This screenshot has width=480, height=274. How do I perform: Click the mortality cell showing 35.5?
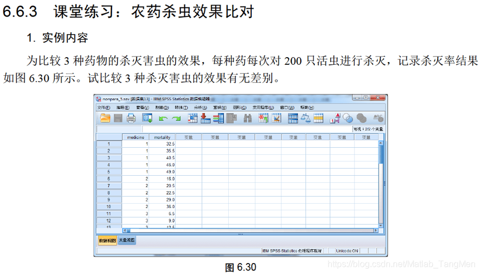pyautogui.click(x=162, y=151)
